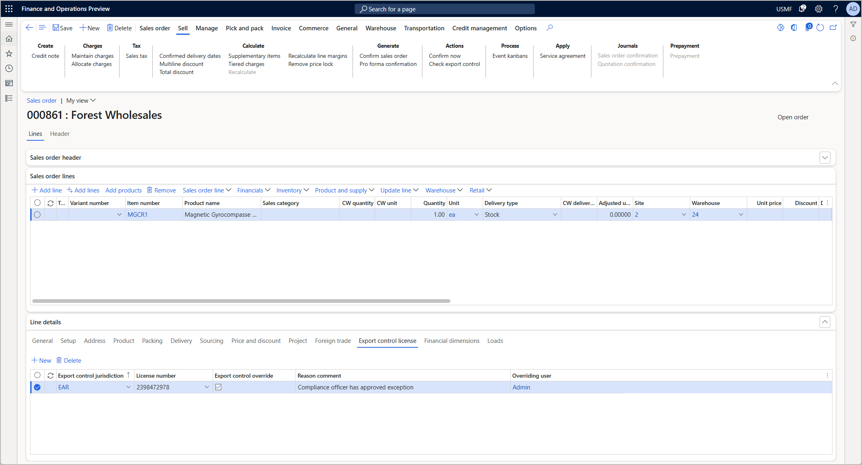Open the settings gear in the top bar
The width and height of the screenshot is (862, 465).
818,8
